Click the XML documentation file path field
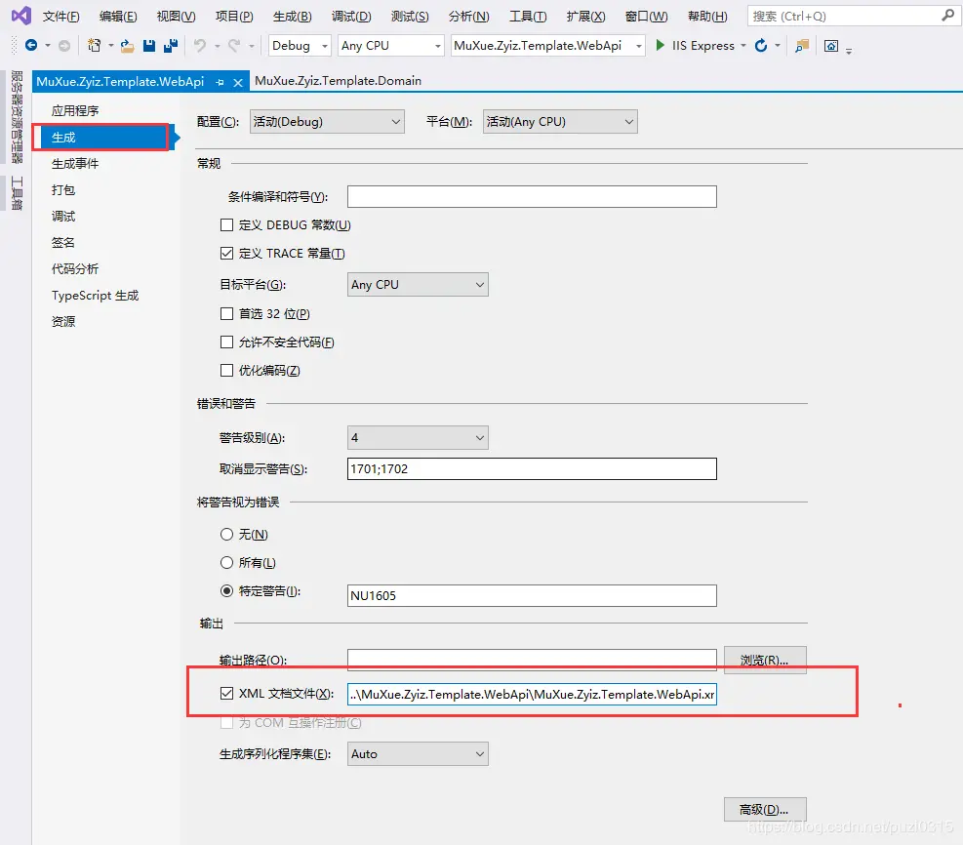This screenshot has width=963, height=845. pyautogui.click(x=532, y=694)
